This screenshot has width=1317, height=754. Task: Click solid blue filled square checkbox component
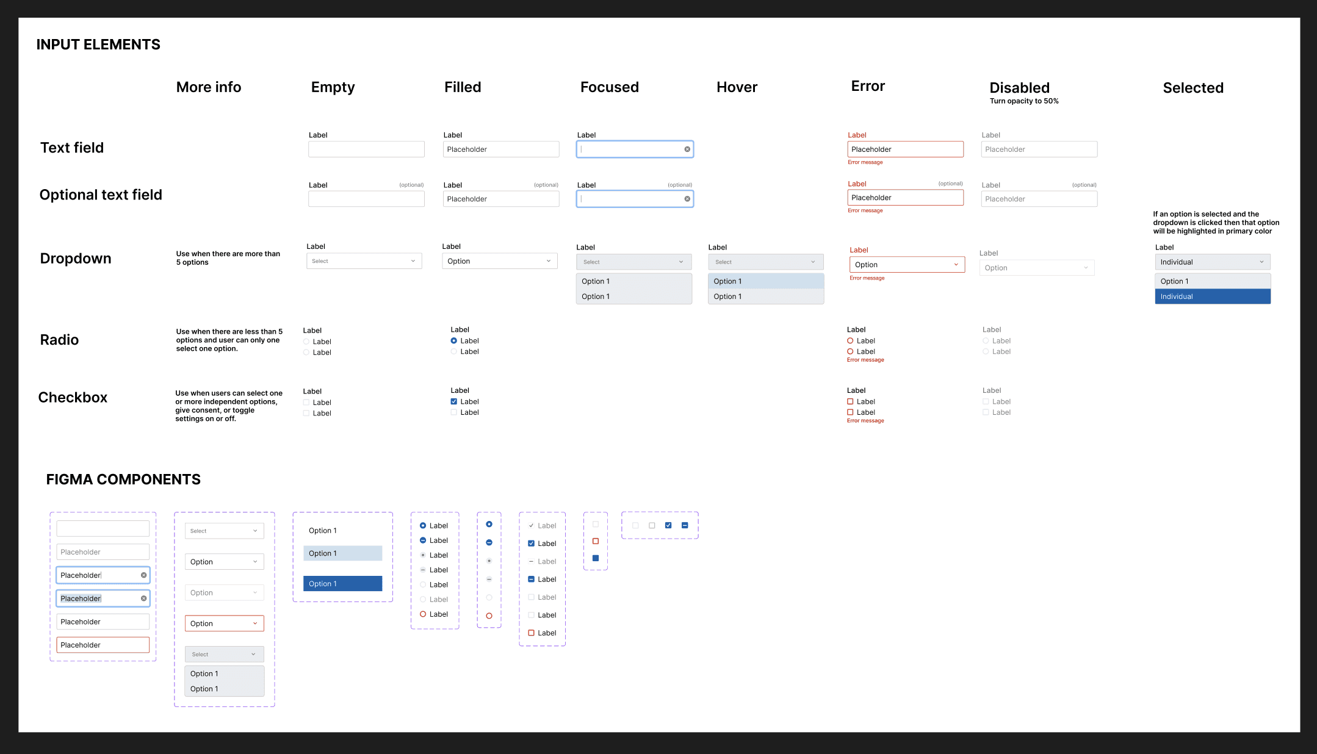(596, 558)
